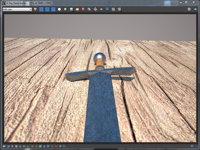This screenshot has width=200, height=150.
Task: Switch to RGB channel with tri-color circles icon
Action: (35, 9)
